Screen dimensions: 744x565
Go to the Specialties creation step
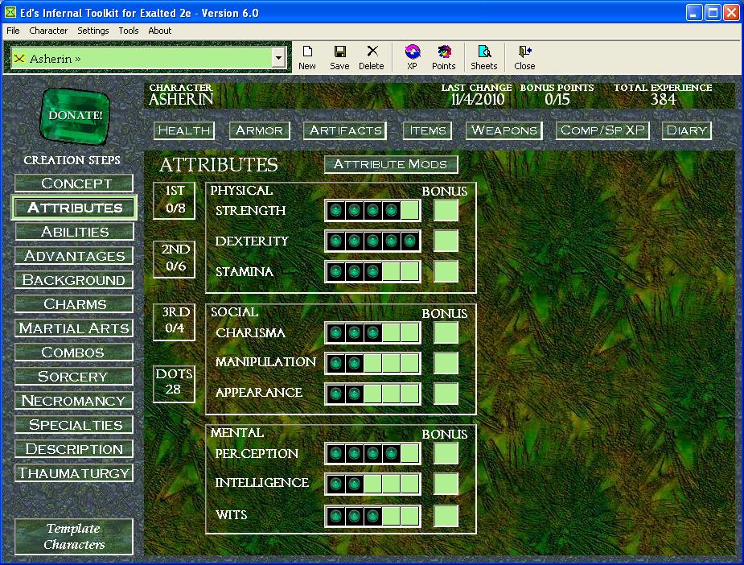[x=74, y=426]
